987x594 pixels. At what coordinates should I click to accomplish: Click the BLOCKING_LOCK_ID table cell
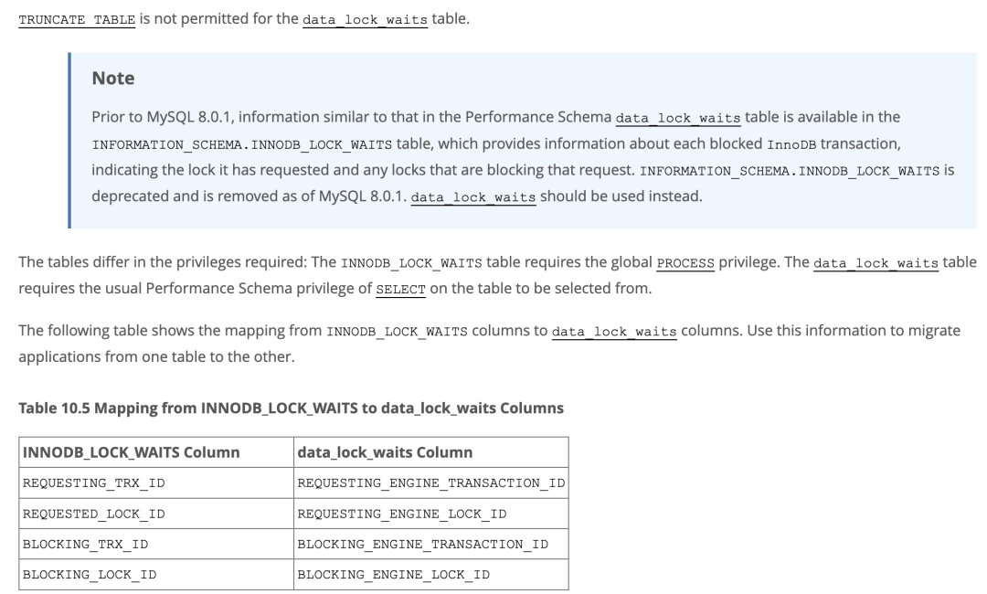[x=89, y=574]
